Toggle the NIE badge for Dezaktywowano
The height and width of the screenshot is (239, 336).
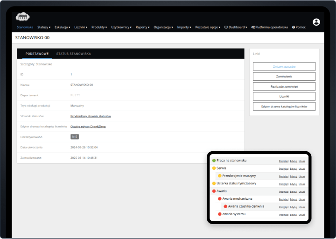pos(75,137)
